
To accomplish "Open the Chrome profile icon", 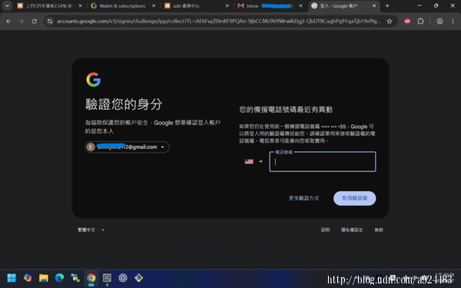I will click(x=439, y=22).
